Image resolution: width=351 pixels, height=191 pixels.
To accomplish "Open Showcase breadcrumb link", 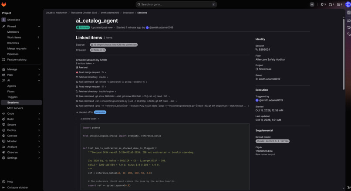I will (128, 13).
